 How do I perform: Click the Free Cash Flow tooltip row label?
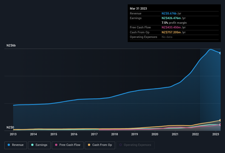(140, 27)
